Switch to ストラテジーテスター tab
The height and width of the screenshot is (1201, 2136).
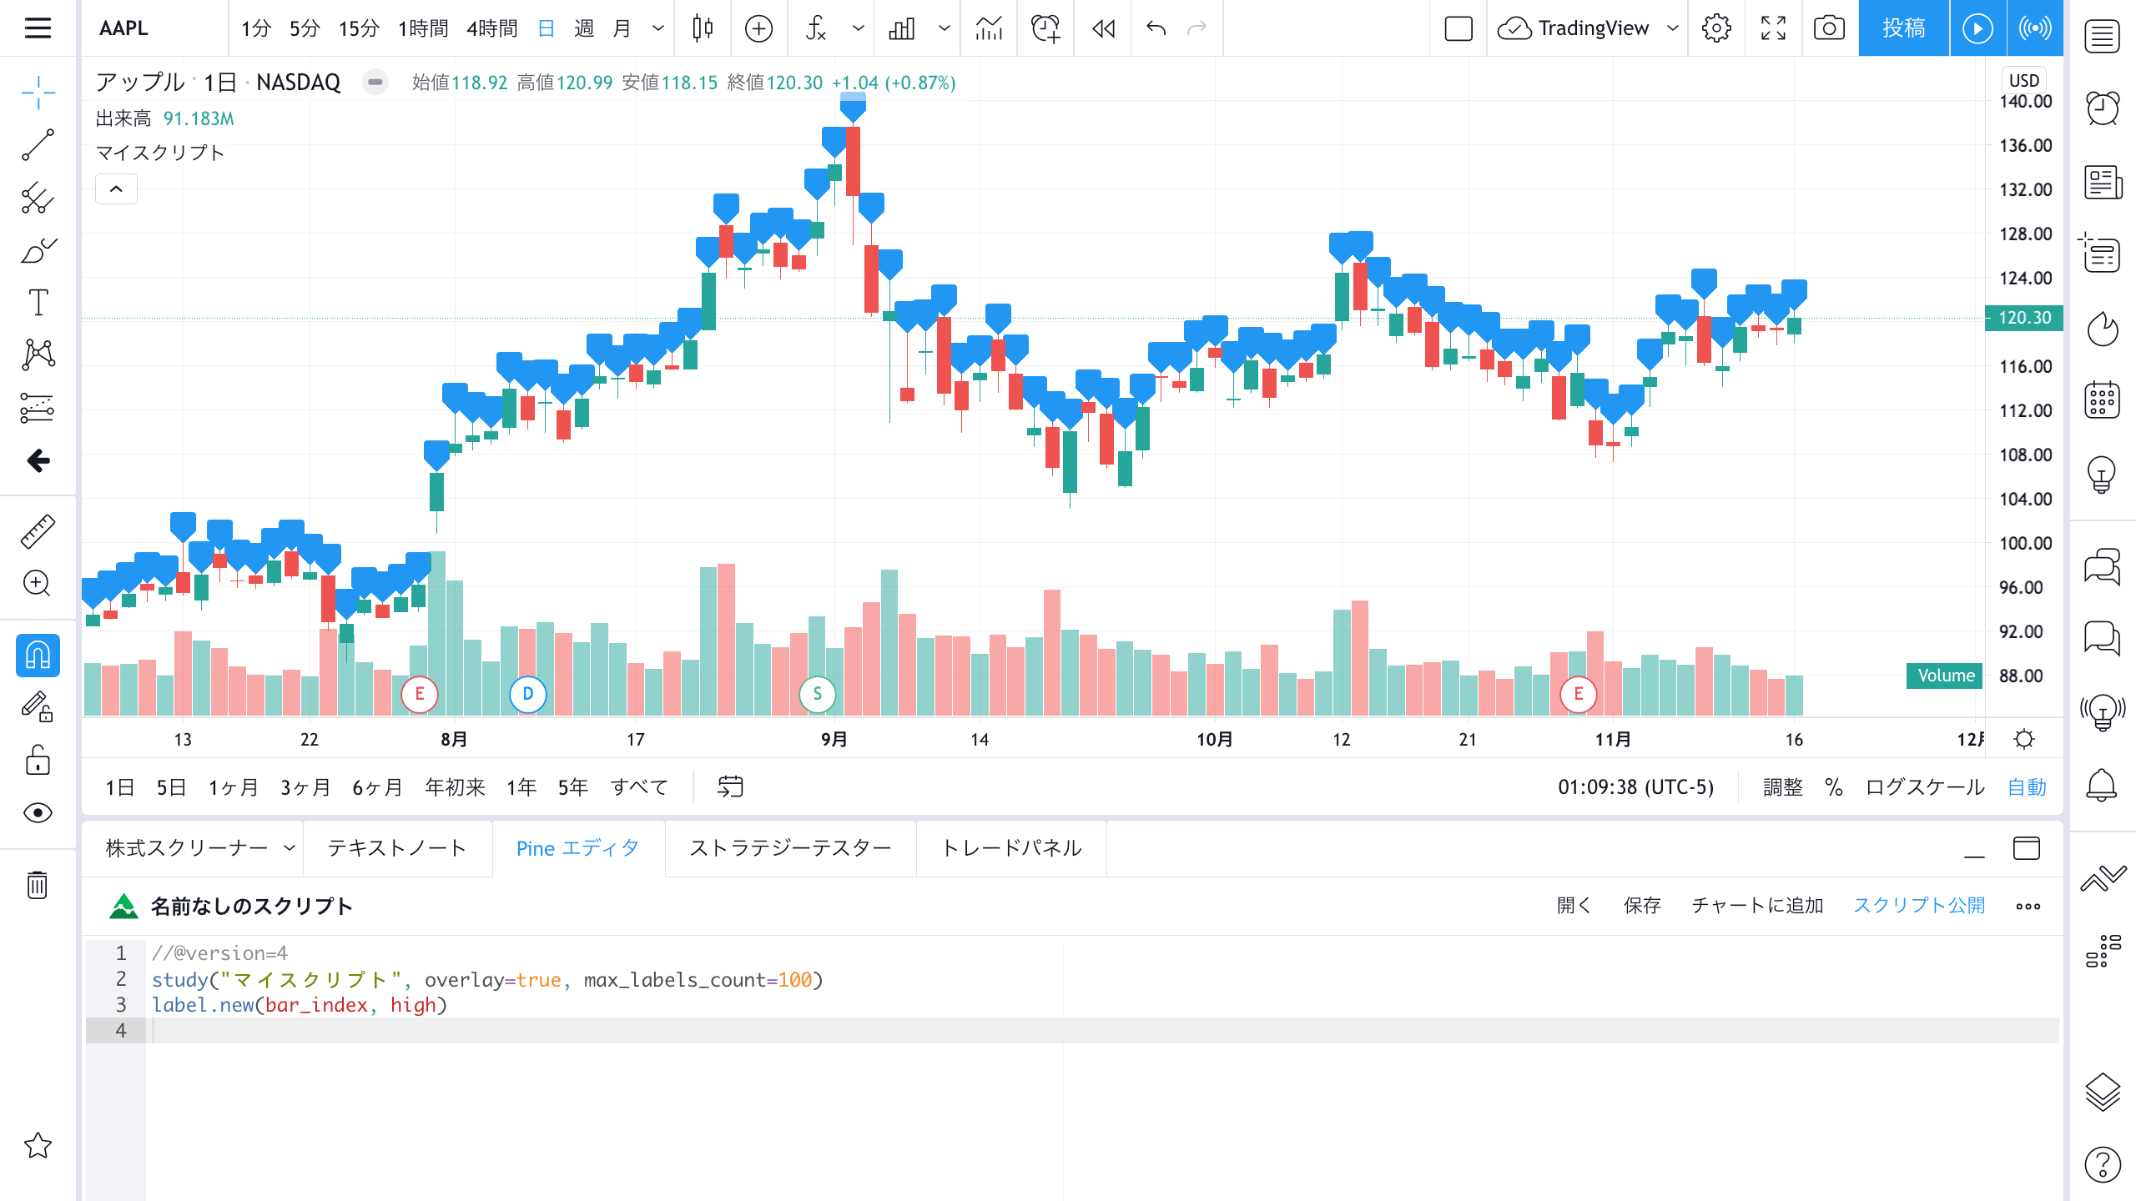pos(790,848)
